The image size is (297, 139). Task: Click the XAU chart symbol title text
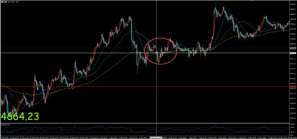point(13,2)
